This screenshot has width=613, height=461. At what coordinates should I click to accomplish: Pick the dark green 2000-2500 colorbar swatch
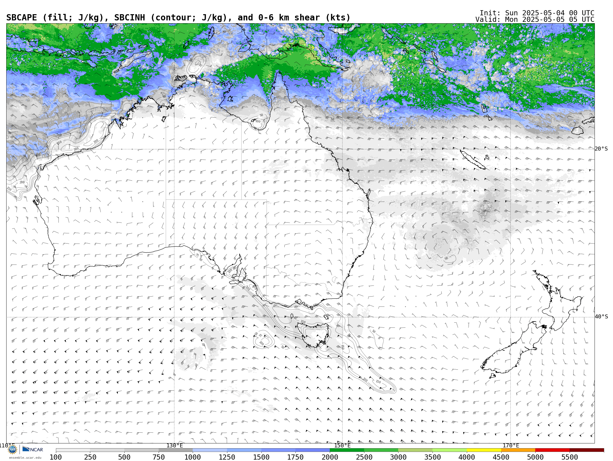pos(347,450)
